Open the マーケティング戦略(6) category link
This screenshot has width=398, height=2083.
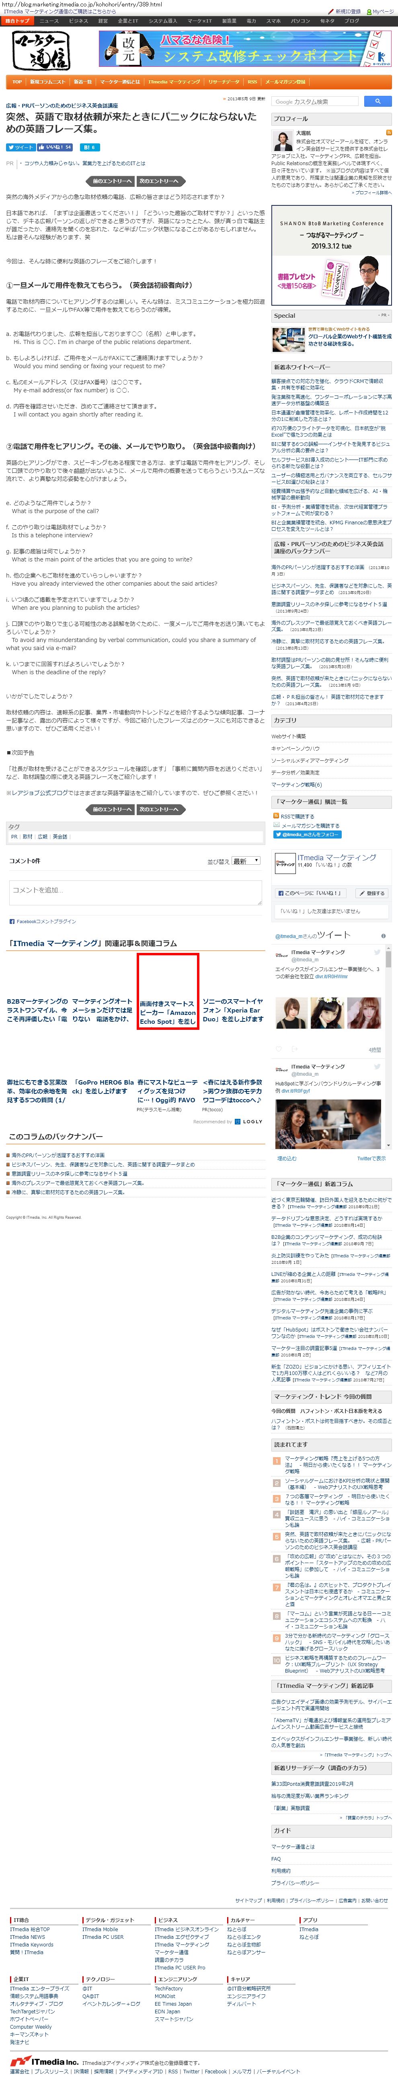click(296, 785)
